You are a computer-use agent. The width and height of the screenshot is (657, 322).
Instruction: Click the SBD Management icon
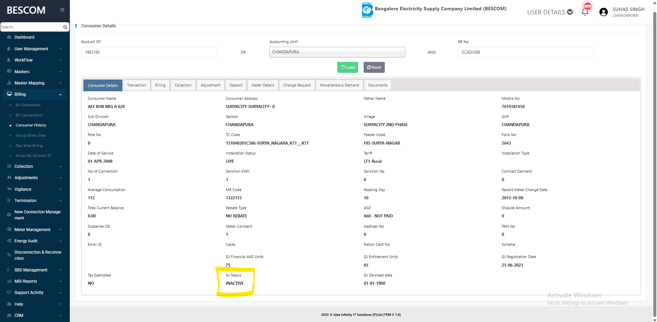click(8, 270)
